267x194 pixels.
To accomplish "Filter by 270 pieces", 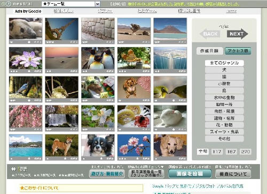I will tap(246, 151).
